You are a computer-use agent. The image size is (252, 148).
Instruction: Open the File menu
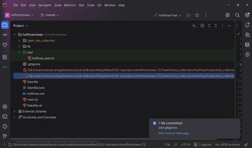click(x=16, y=5)
